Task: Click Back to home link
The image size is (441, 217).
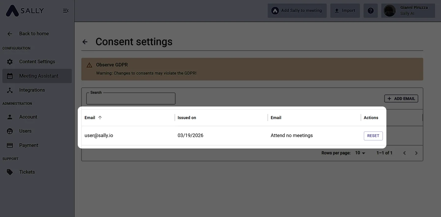Action: 34,34
